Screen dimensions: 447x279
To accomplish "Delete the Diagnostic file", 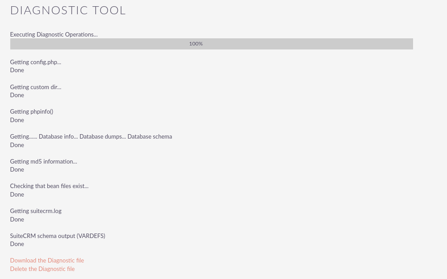I will pos(42,269).
